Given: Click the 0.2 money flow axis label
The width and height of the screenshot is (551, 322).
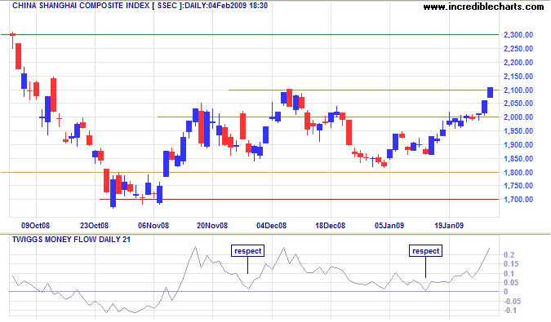Looking at the screenshot, I should click(x=509, y=255).
